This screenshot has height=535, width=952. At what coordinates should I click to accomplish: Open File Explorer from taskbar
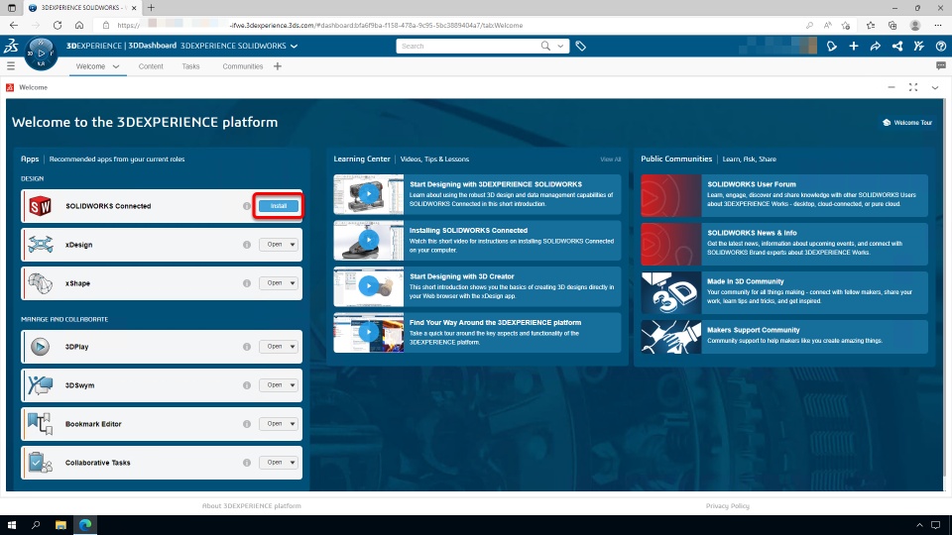point(60,525)
